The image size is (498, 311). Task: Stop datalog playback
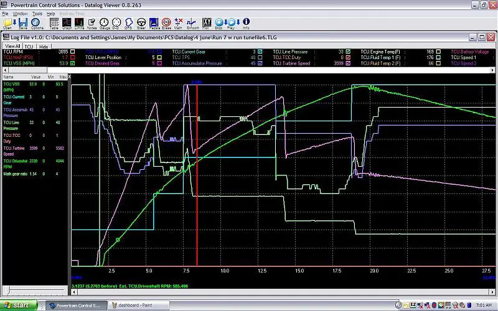point(218,23)
